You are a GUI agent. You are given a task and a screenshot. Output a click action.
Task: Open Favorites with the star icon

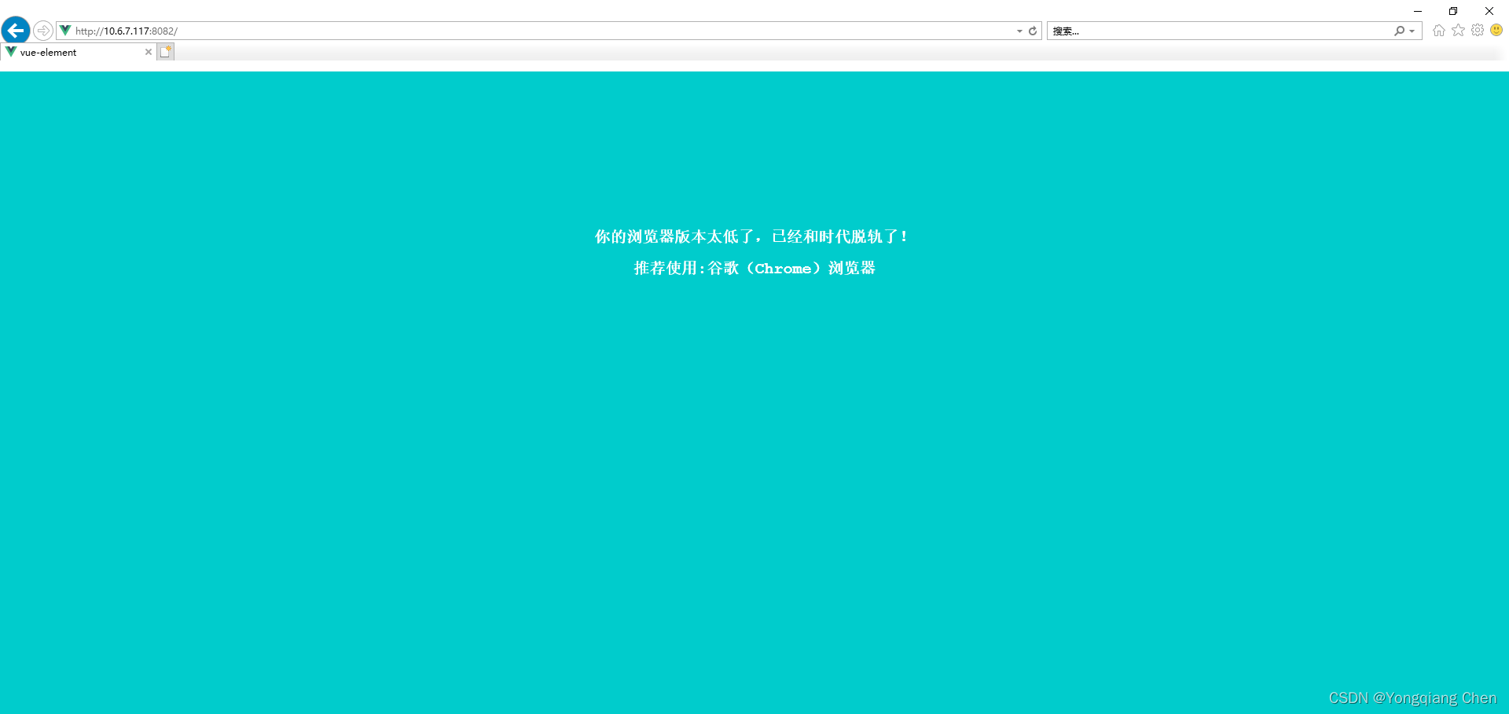(1459, 30)
